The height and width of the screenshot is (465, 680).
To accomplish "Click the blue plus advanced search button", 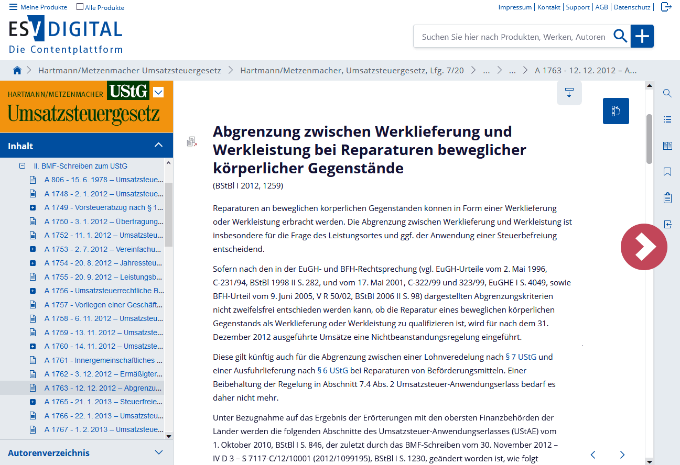I will [x=642, y=36].
